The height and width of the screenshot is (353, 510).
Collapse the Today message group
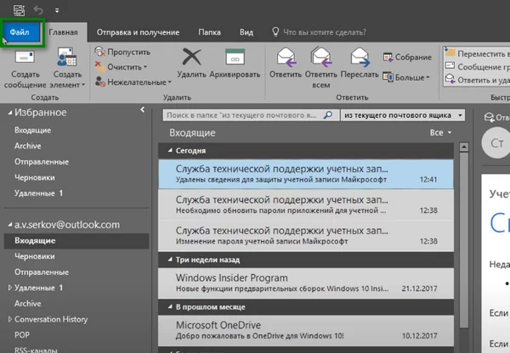tap(168, 151)
